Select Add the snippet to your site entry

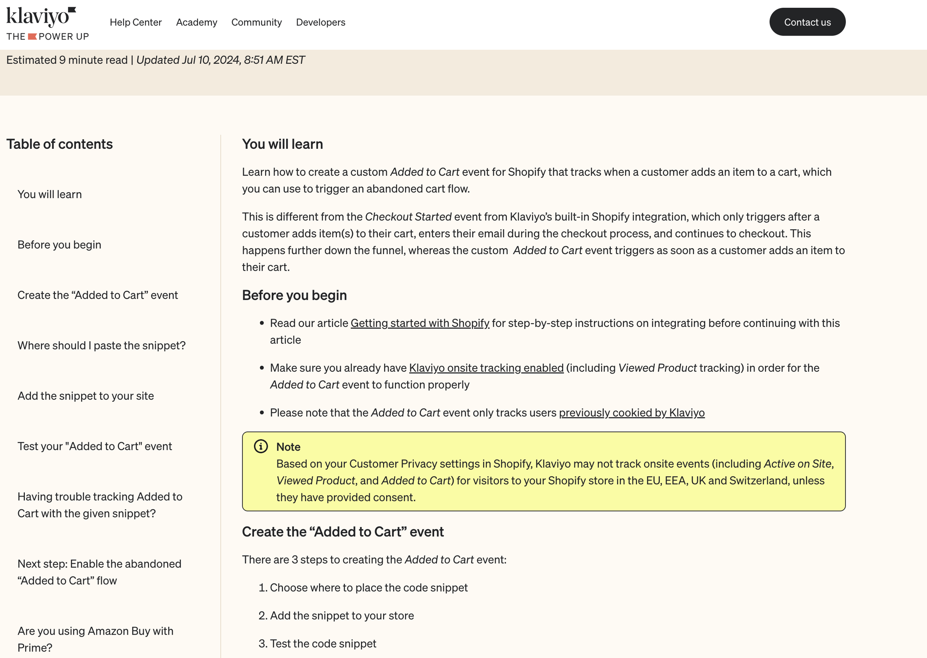tap(85, 396)
